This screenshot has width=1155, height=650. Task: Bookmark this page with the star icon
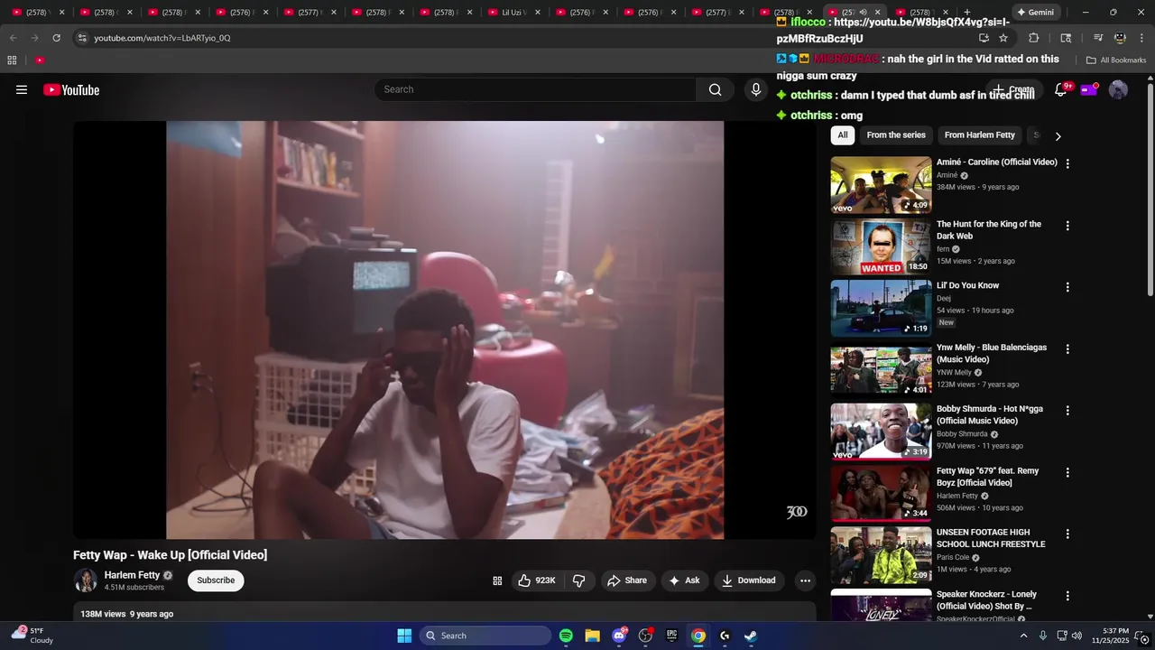(1003, 38)
